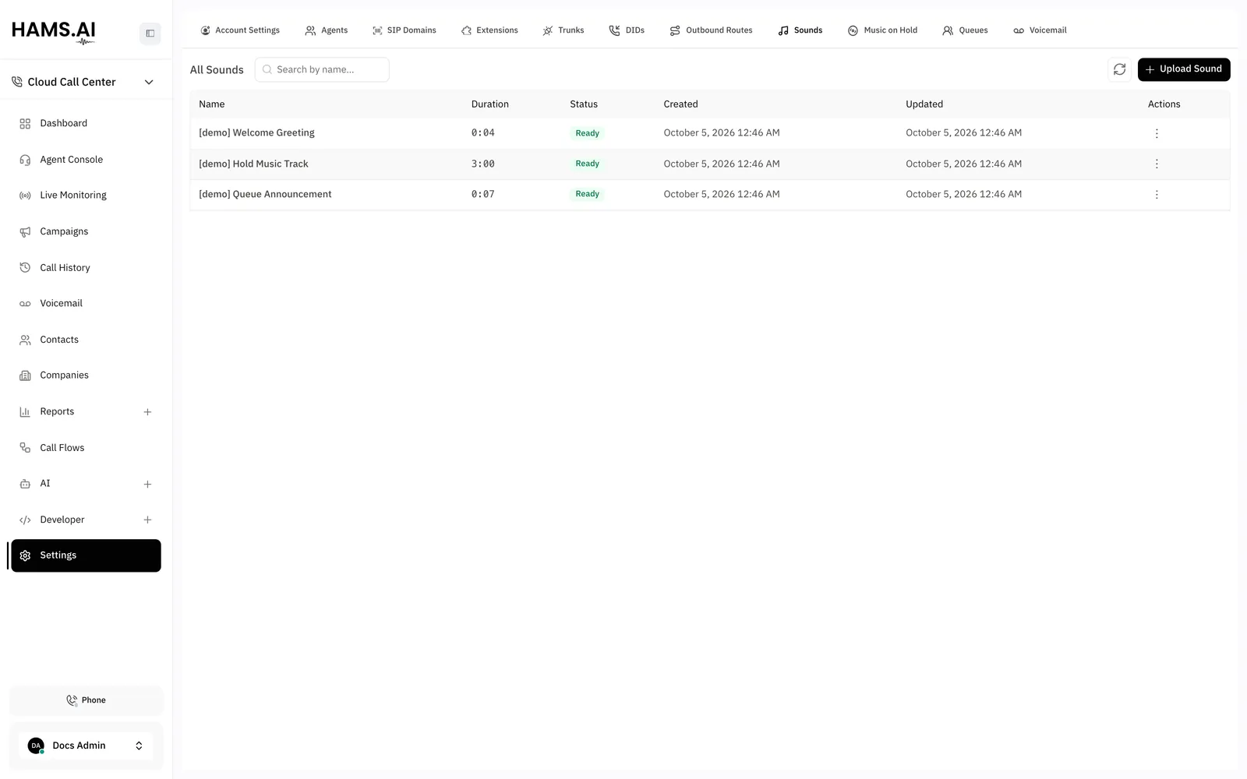
Task: Go to the Extensions tab
Action: tap(489, 30)
